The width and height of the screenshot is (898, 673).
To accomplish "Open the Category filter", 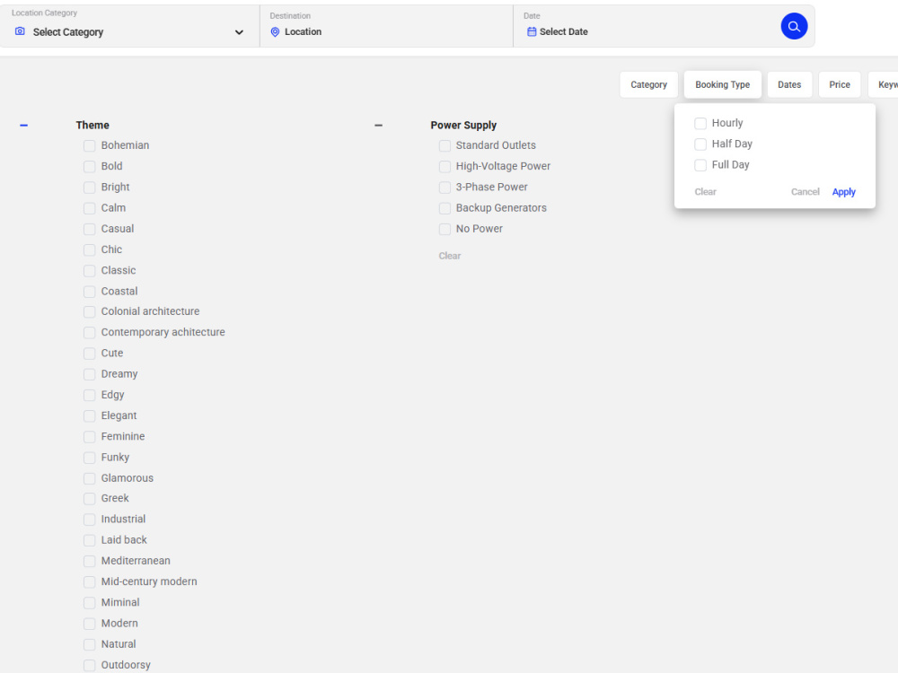I will pyautogui.click(x=649, y=84).
